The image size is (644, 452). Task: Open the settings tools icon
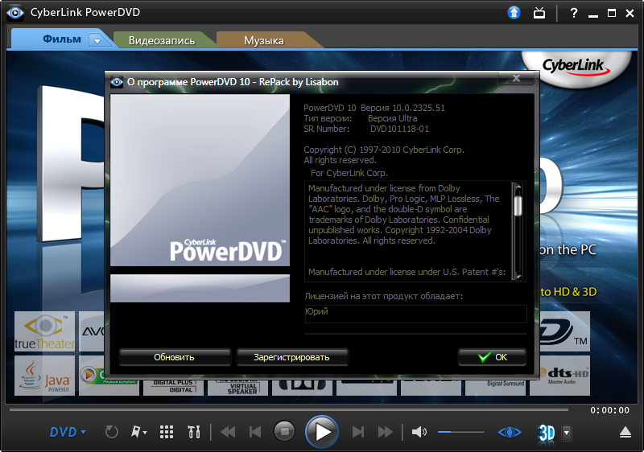[194, 432]
